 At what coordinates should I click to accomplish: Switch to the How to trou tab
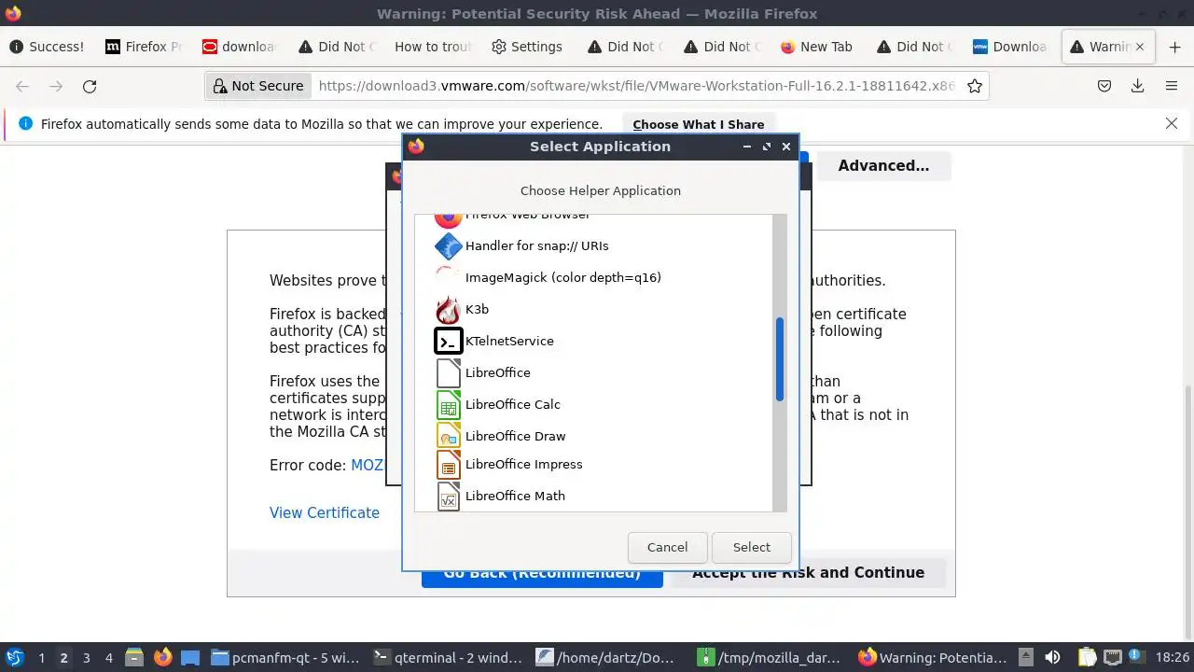click(433, 47)
